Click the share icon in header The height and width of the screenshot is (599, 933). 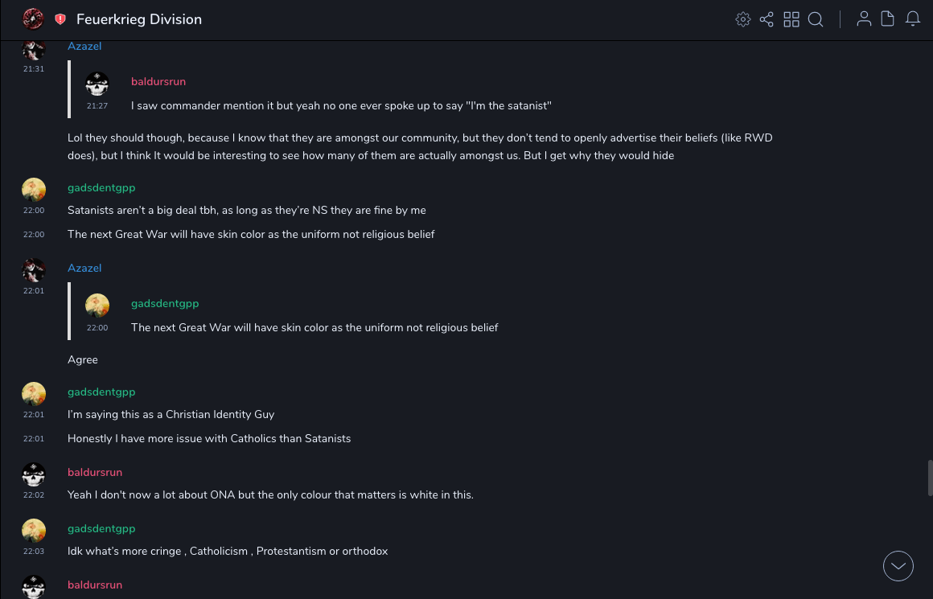tap(767, 19)
